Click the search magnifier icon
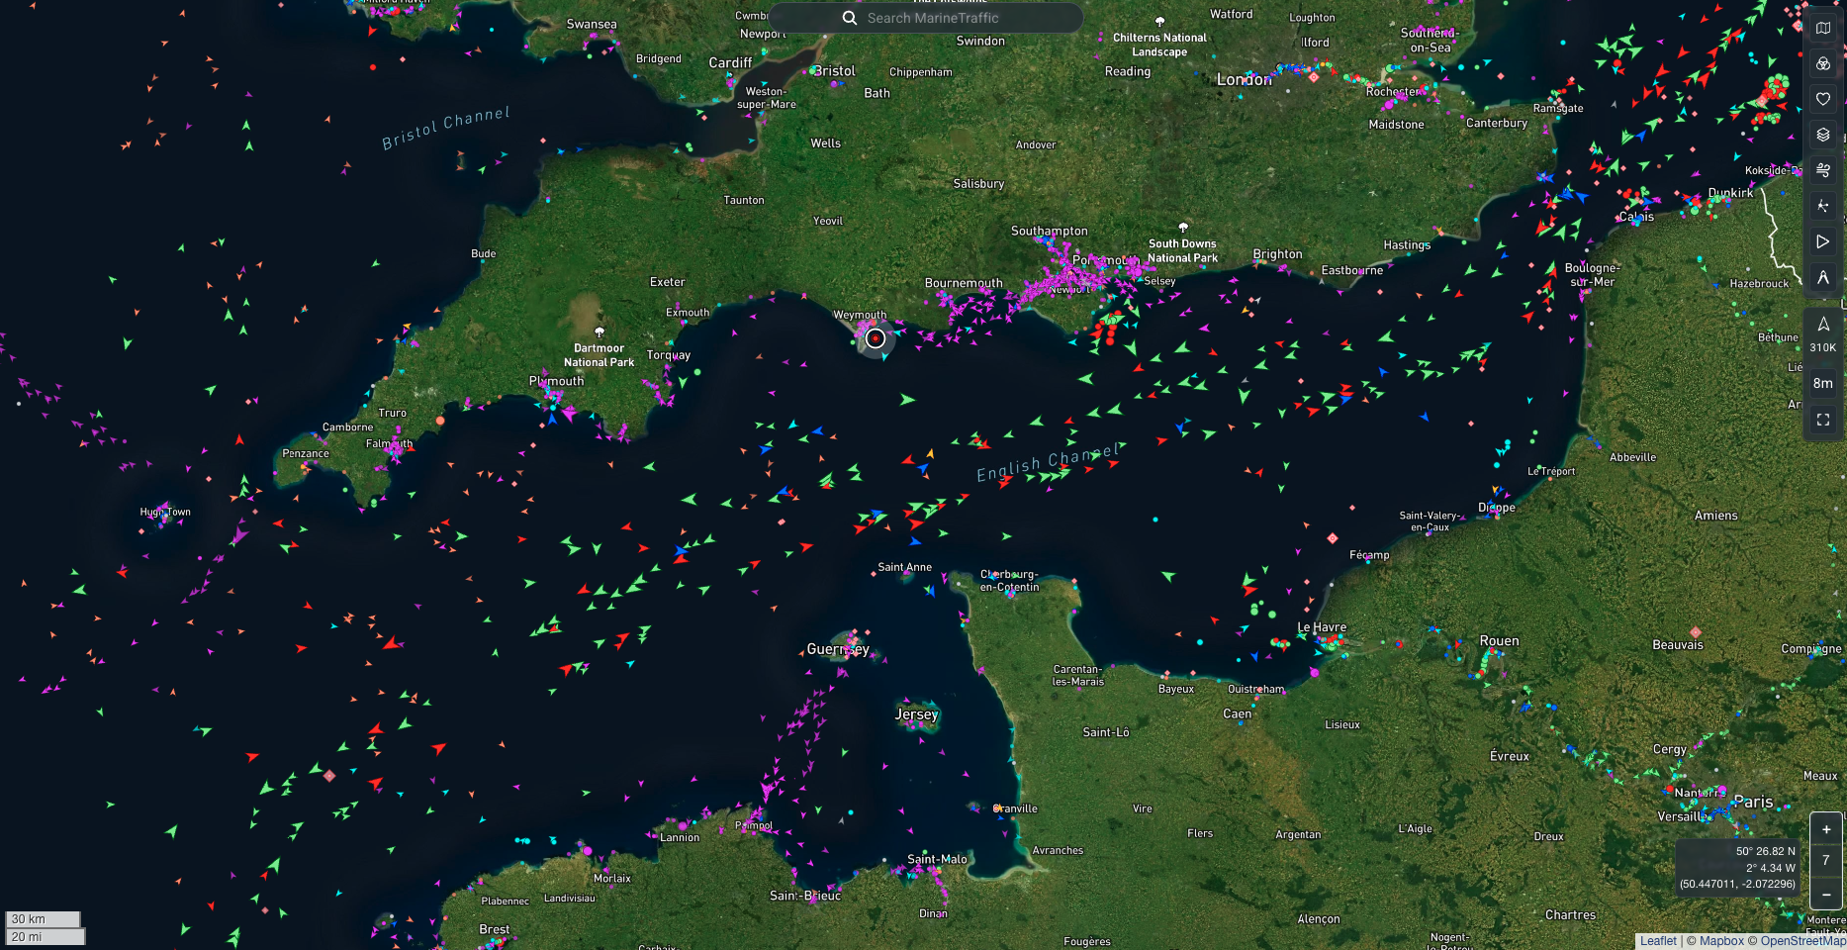Screen dimensions: 1847x950 tap(850, 18)
